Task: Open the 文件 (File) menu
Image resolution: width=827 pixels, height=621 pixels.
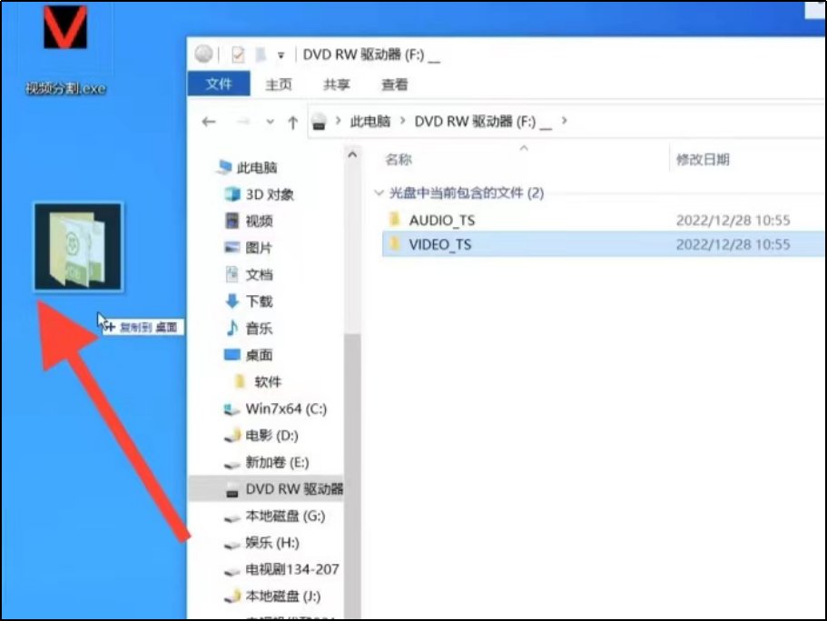Action: [220, 84]
